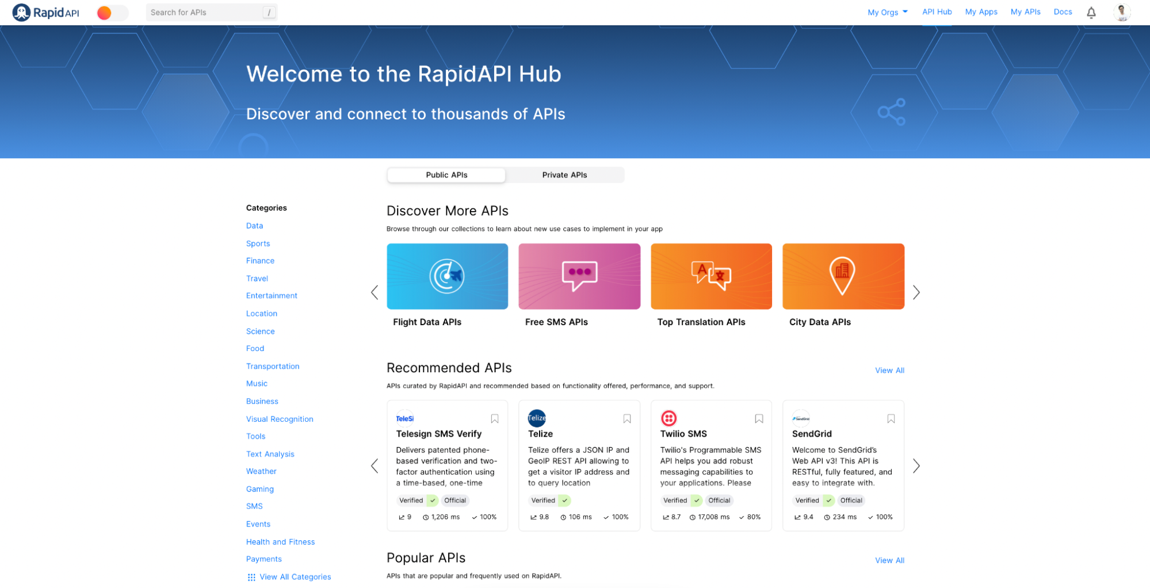Open the Science category
Image resolution: width=1150 pixels, height=588 pixels.
(x=260, y=331)
